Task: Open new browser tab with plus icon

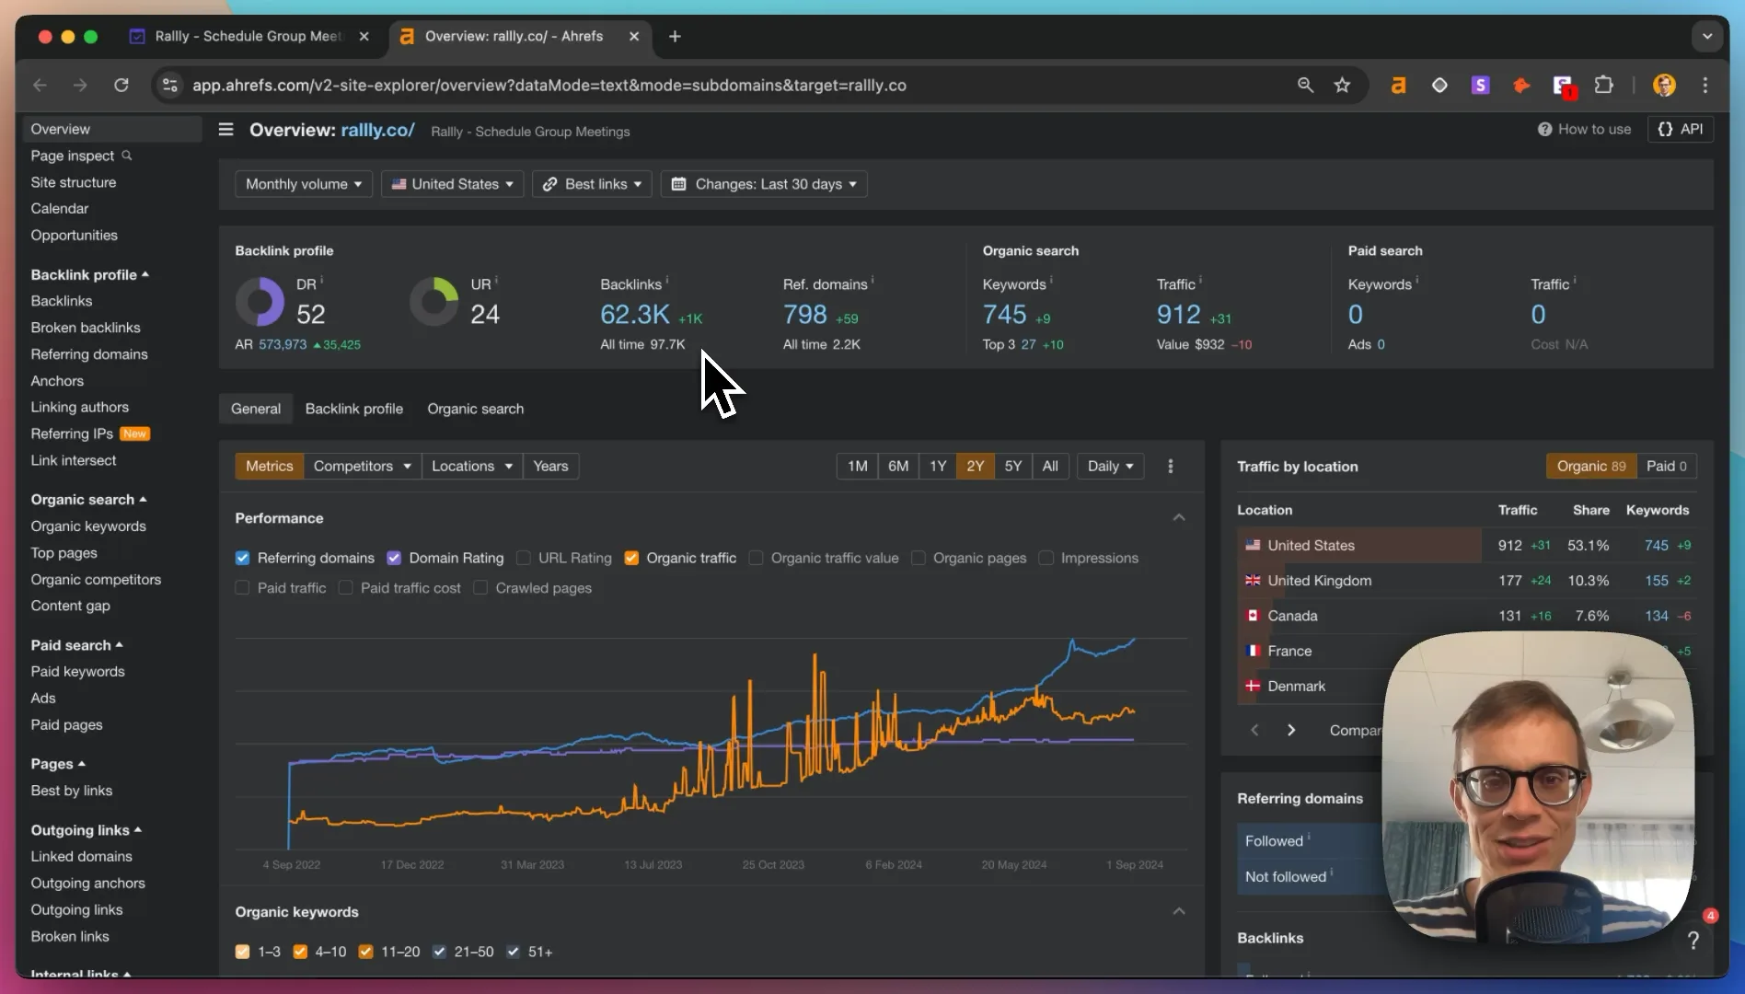Action: point(675,36)
